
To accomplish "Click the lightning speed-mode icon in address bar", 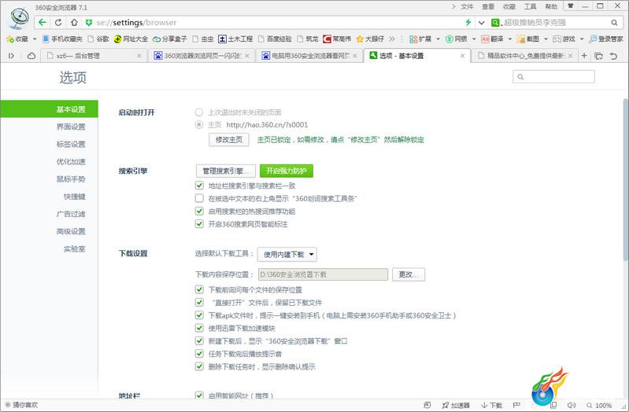I will pyautogui.click(x=468, y=23).
